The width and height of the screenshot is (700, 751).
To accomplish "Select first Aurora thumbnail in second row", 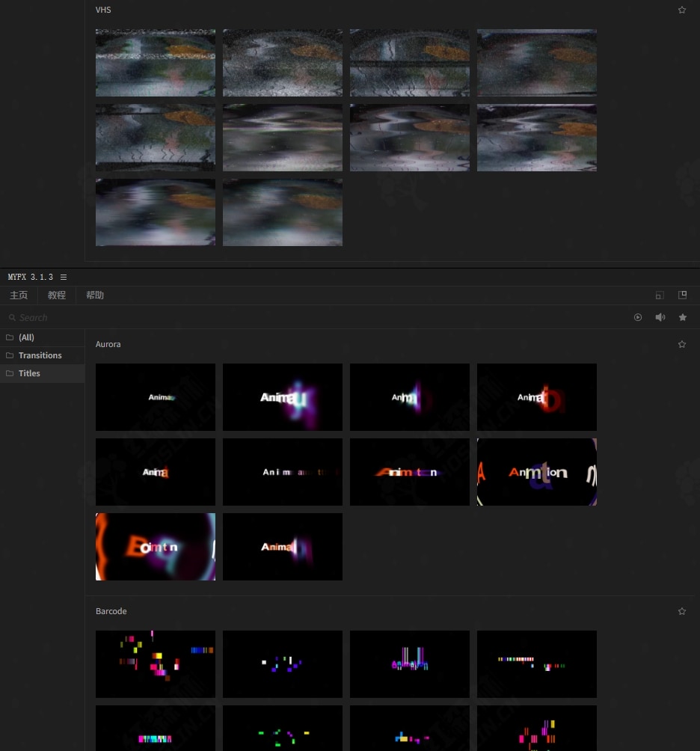I will (156, 472).
